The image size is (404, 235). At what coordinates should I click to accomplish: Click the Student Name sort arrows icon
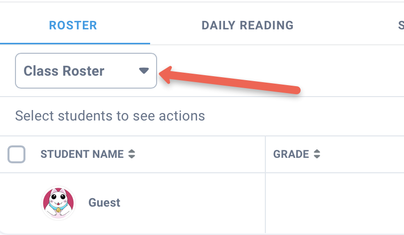pos(132,154)
